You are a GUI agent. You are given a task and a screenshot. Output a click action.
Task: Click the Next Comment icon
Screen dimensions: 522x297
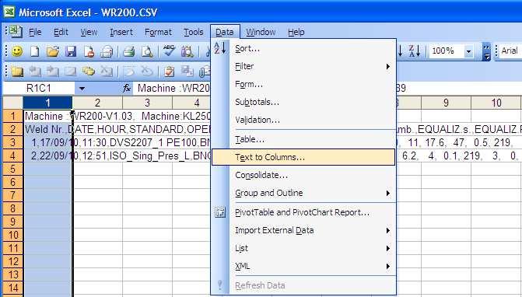[x=53, y=72]
